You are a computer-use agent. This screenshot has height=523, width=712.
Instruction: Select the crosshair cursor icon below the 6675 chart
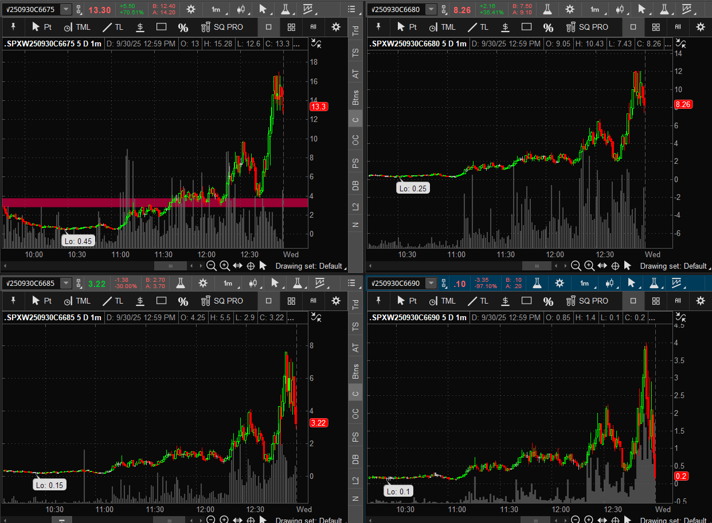[x=251, y=266]
